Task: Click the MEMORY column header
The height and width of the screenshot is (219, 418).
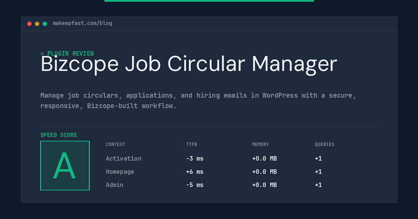Action: click(261, 145)
